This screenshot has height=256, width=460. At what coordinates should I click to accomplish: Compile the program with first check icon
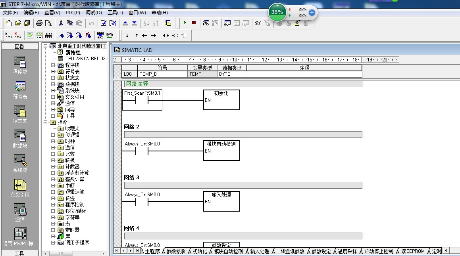pyautogui.click(x=104, y=23)
